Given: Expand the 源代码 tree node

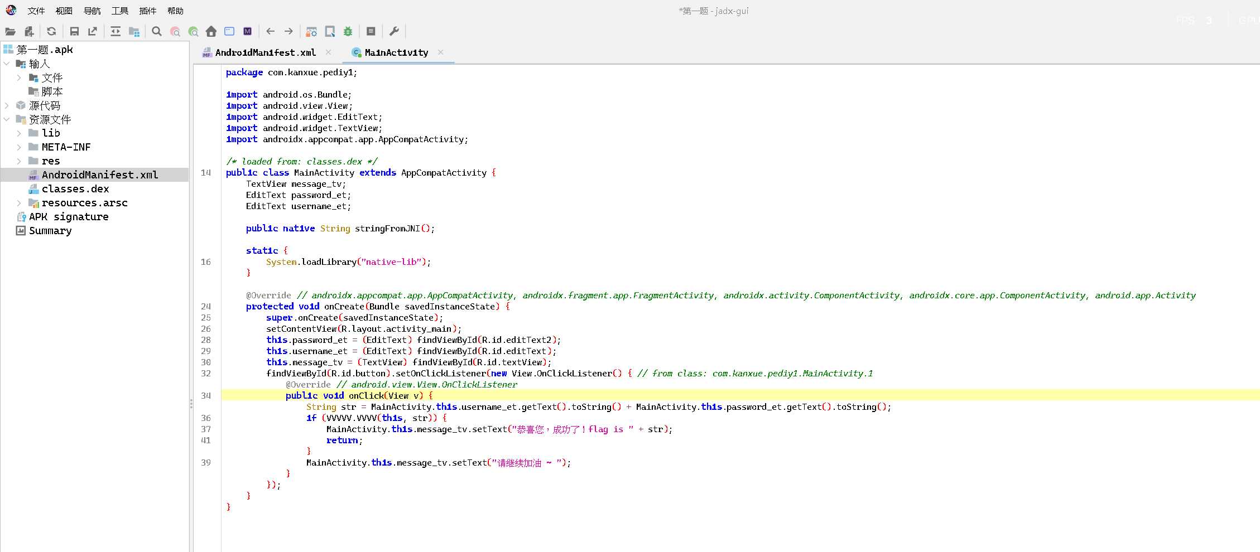Looking at the screenshot, I should click(x=7, y=105).
